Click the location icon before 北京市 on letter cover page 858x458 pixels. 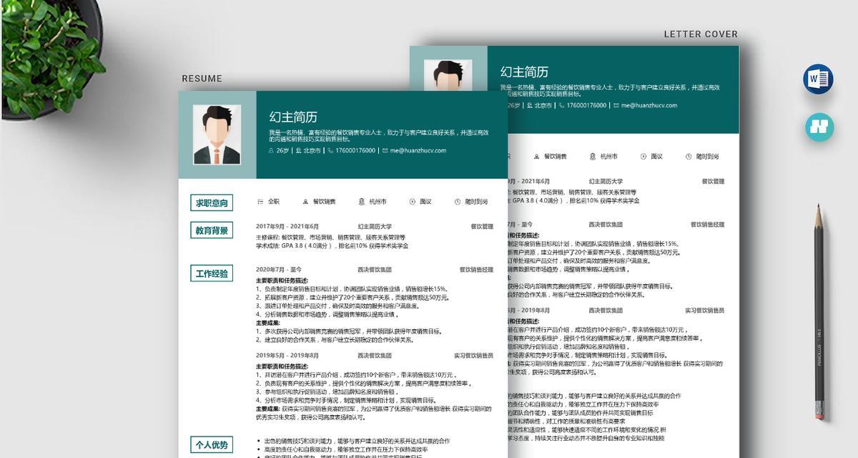tap(529, 105)
